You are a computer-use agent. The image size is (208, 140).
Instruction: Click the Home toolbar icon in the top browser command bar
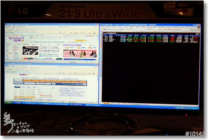60,33
